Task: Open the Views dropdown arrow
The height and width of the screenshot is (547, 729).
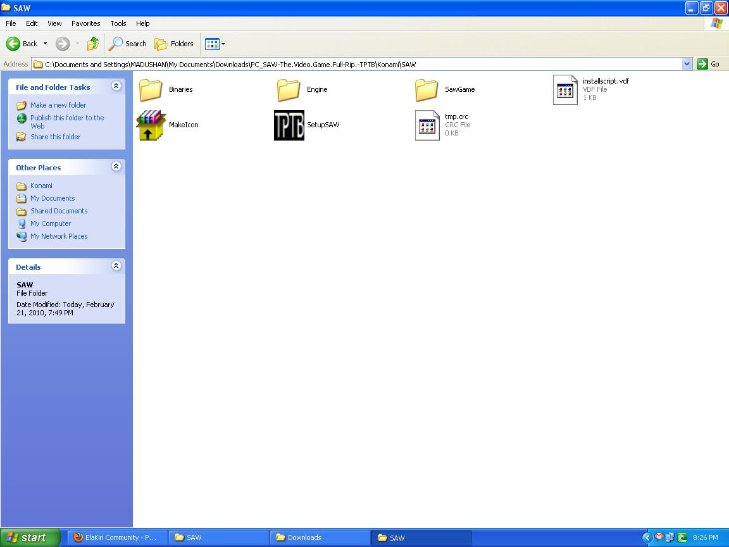Action: [x=223, y=44]
